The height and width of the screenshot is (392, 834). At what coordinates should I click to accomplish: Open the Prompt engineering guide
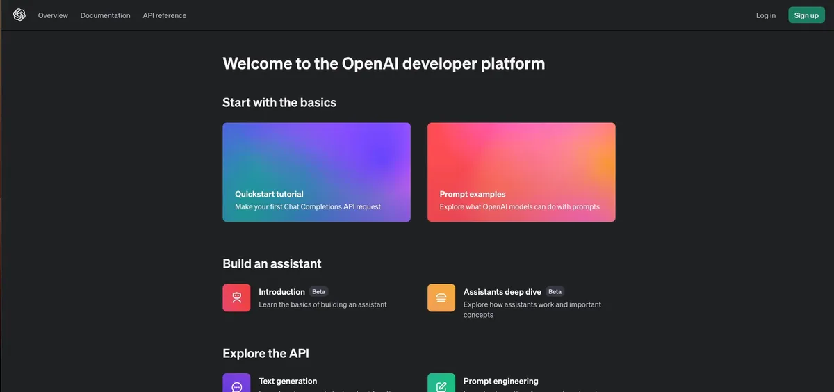coord(501,381)
